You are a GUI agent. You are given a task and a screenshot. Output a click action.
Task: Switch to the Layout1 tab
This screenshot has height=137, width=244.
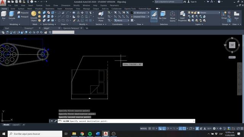(x=16, y=125)
